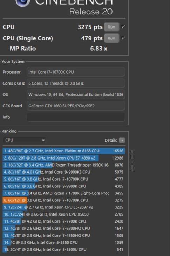Run the CPU Single Core benchmark
This screenshot has width=170, height=256.
[111, 38]
